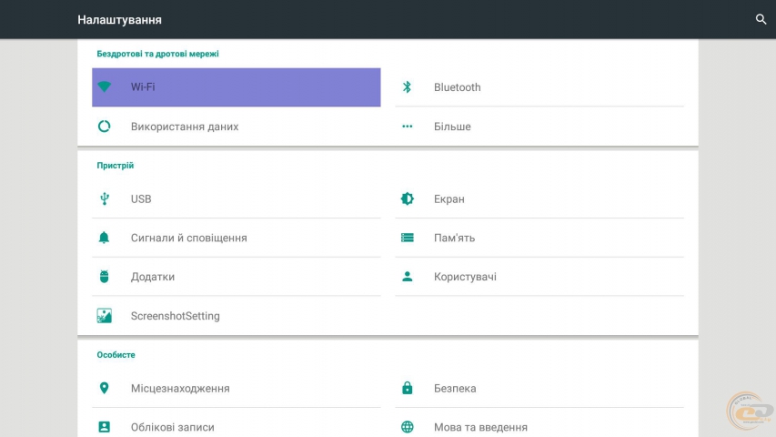The height and width of the screenshot is (437, 776).
Task: Open Мова та введення settings
Action: [480, 427]
